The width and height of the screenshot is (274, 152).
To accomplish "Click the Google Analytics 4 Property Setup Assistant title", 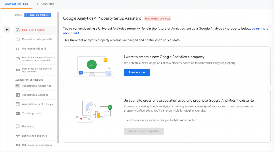I will tap(102, 18).
